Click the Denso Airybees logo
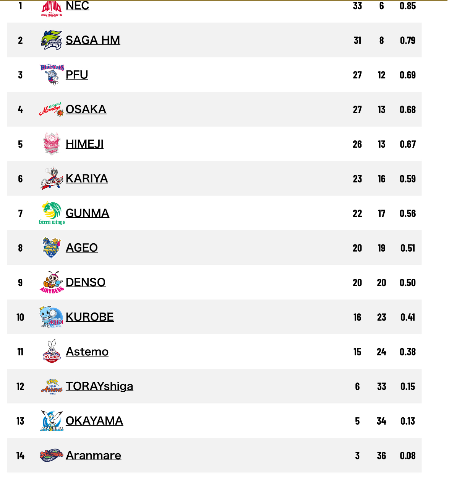 [x=52, y=282]
